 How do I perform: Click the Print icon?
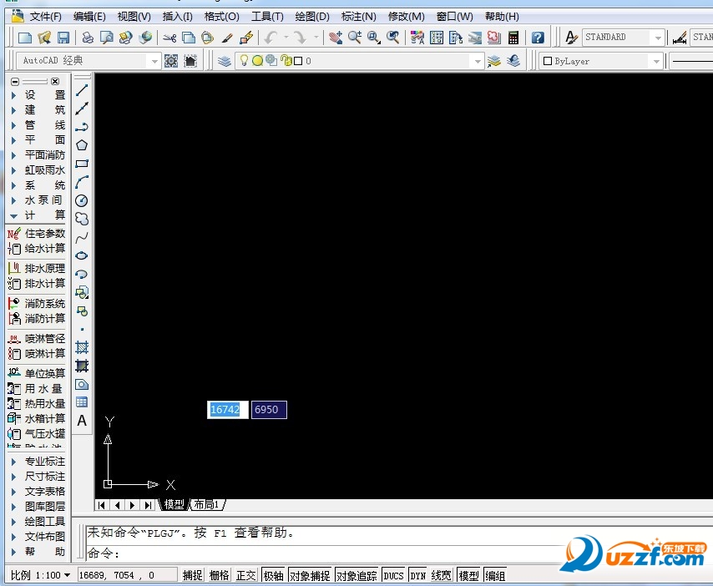pyautogui.click(x=88, y=38)
